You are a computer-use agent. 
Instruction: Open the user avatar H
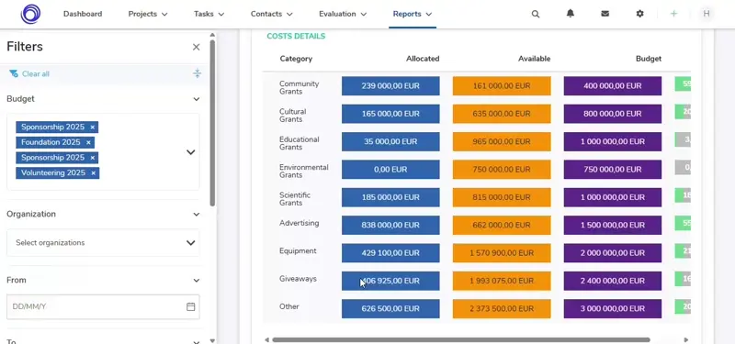[707, 14]
